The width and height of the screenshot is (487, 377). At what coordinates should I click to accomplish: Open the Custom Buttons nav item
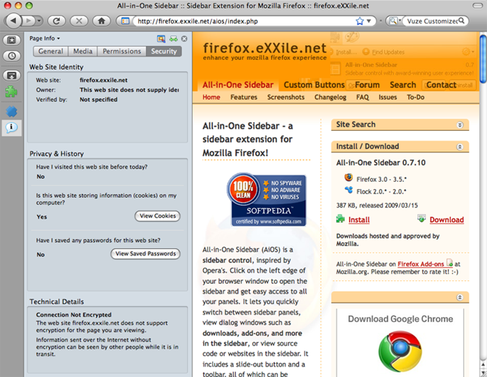coord(314,85)
